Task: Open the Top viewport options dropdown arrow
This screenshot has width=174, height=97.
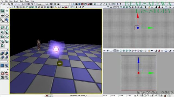Action: 104,7
